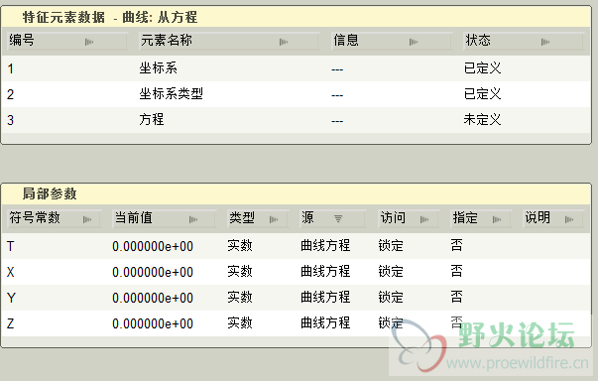Click current value of parameter X

(153, 272)
